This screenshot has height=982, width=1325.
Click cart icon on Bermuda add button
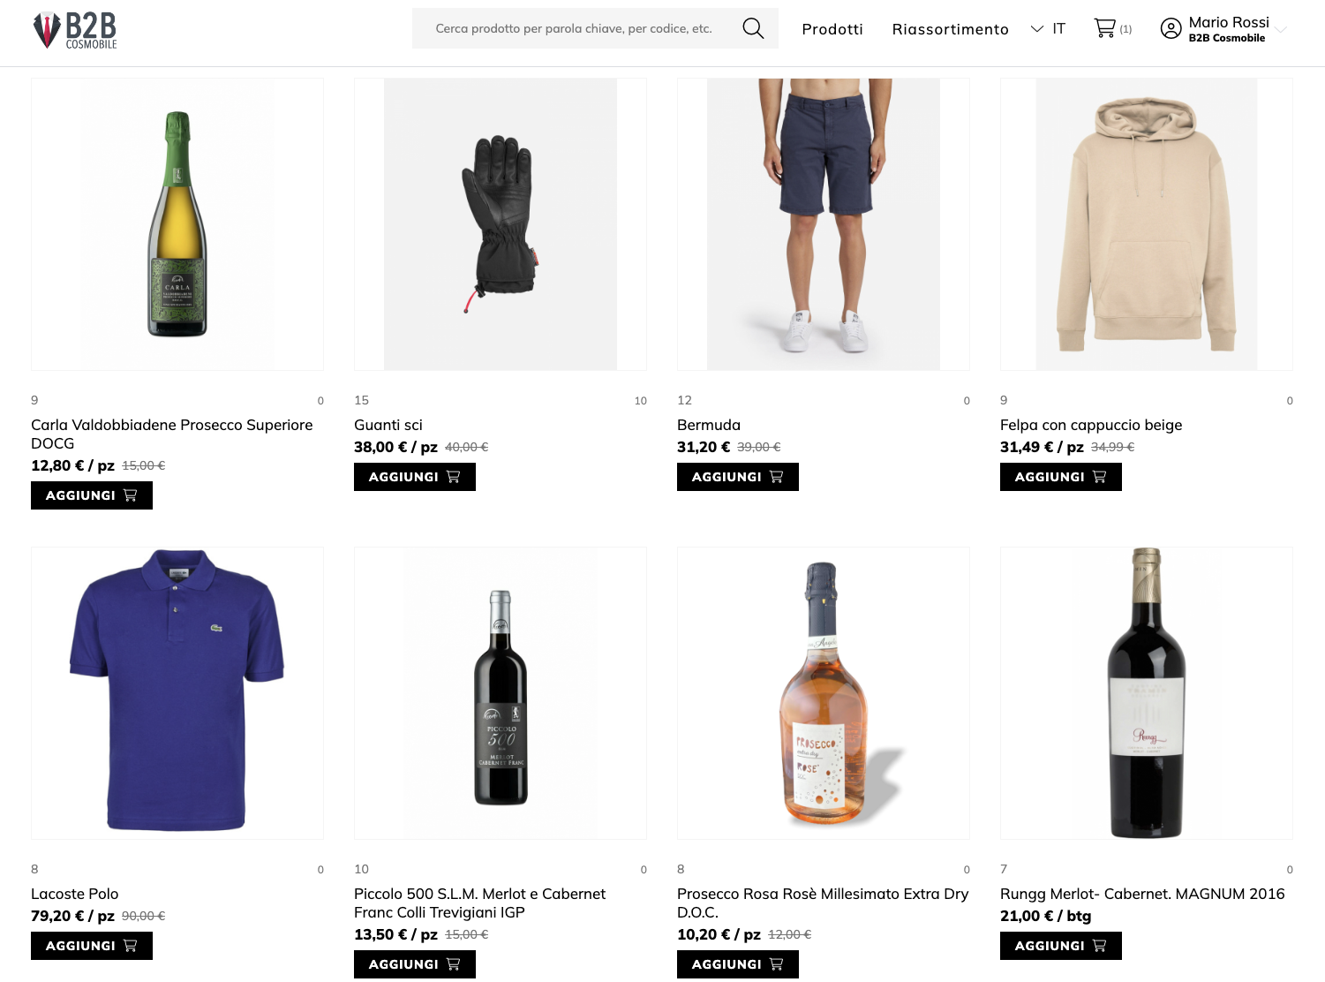coord(777,477)
